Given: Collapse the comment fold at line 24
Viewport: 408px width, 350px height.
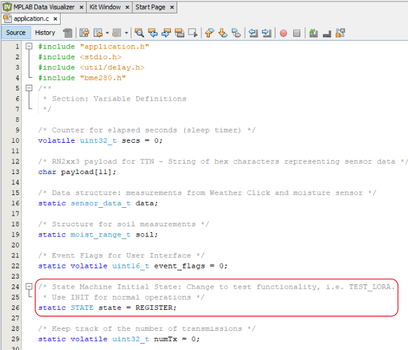Looking at the screenshot, I should (29, 286).
